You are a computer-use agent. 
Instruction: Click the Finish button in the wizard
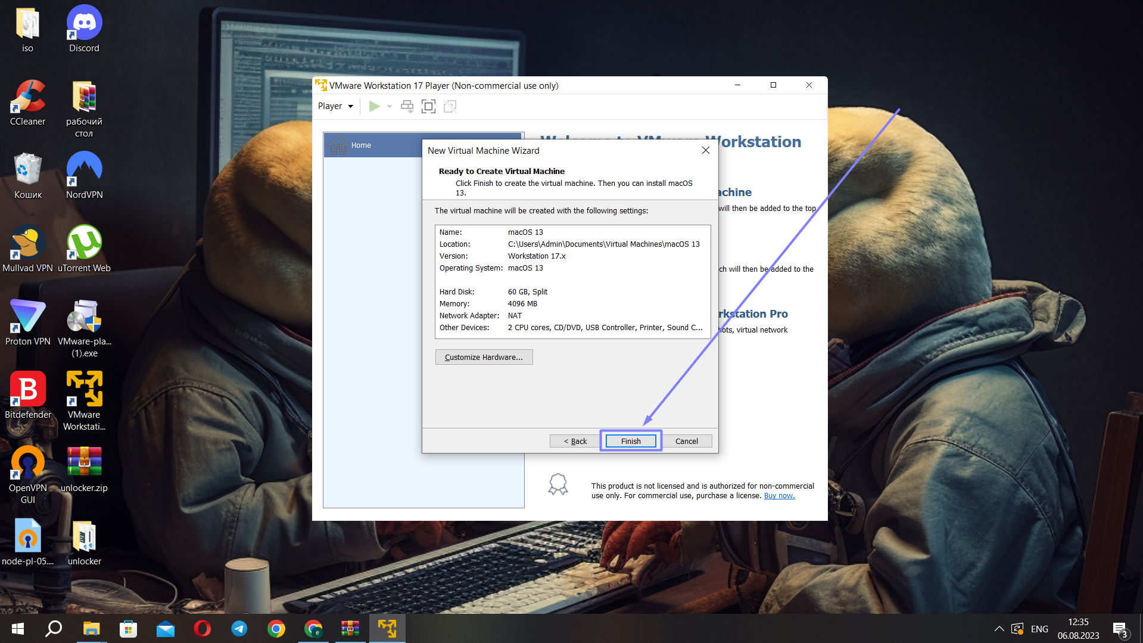631,441
